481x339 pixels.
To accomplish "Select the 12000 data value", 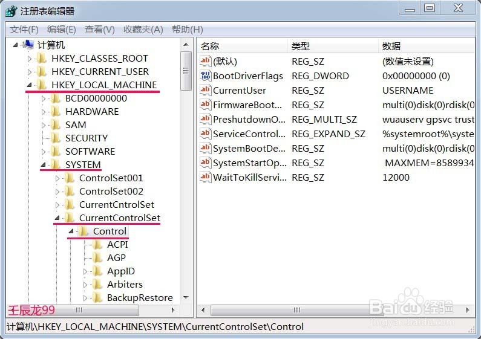I will (x=396, y=178).
